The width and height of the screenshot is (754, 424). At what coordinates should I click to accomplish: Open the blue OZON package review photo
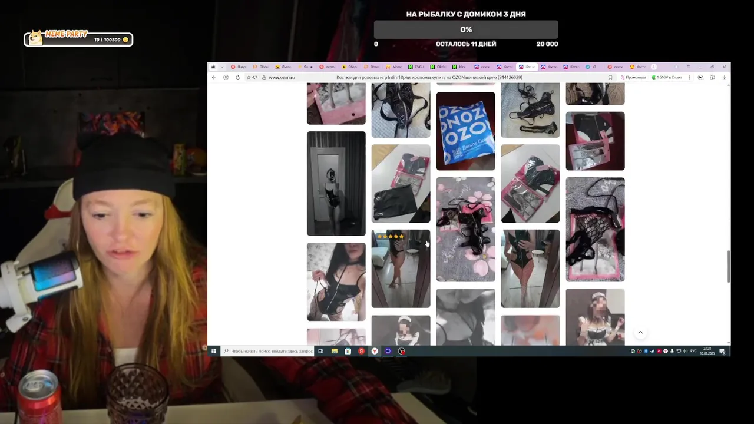coord(465,131)
